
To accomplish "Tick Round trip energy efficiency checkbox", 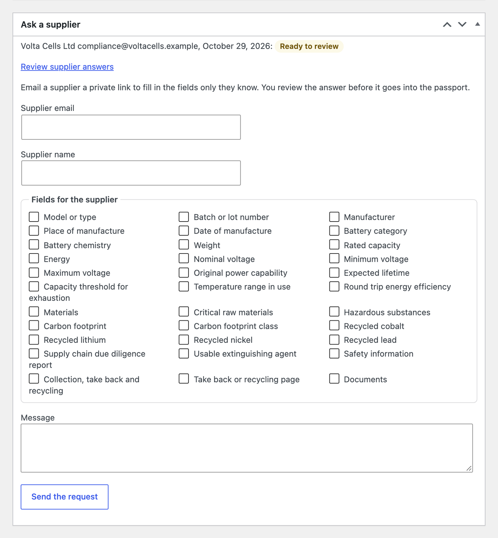I will 334,287.
